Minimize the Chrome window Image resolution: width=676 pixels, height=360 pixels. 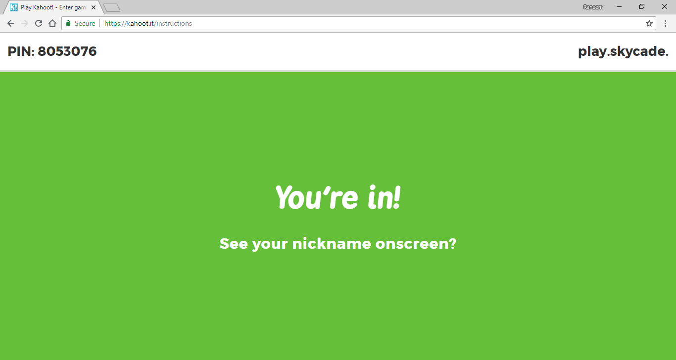pos(619,7)
